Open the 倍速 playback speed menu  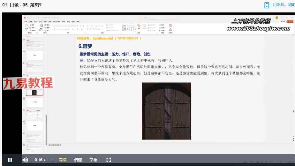click(x=78, y=160)
